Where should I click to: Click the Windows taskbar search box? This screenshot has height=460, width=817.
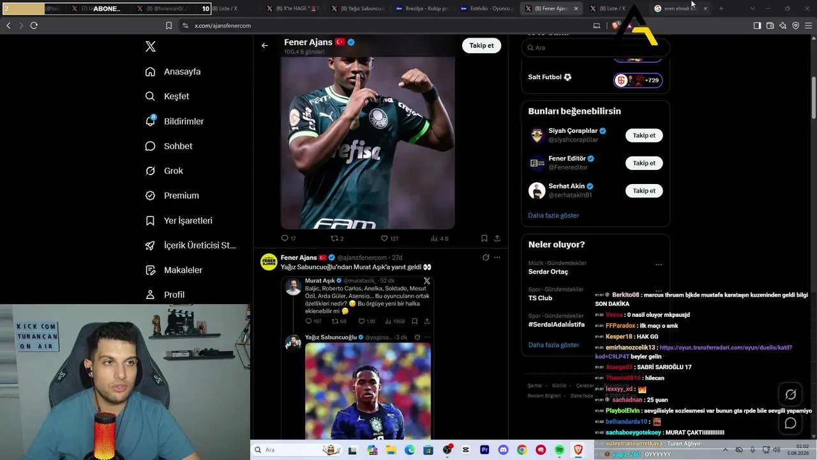(297, 450)
